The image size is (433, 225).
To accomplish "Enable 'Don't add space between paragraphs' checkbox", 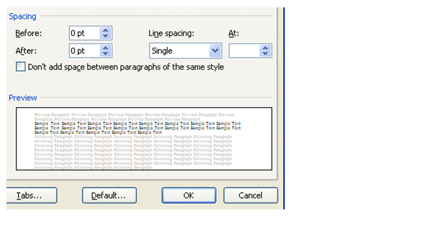I will (21, 67).
